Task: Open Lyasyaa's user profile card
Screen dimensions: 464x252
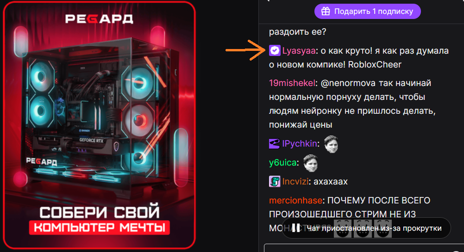Action: (x=299, y=51)
